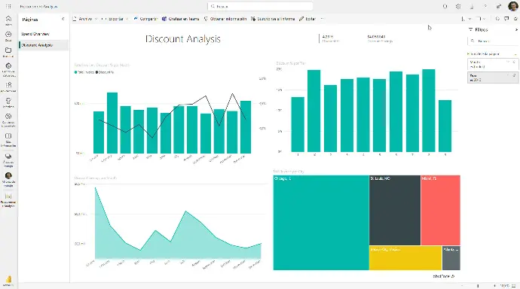Image resolution: width=520 pixels, height=289 pixels.
Task: Clear the 'Year' filter eraser icon
Action: 514,75
